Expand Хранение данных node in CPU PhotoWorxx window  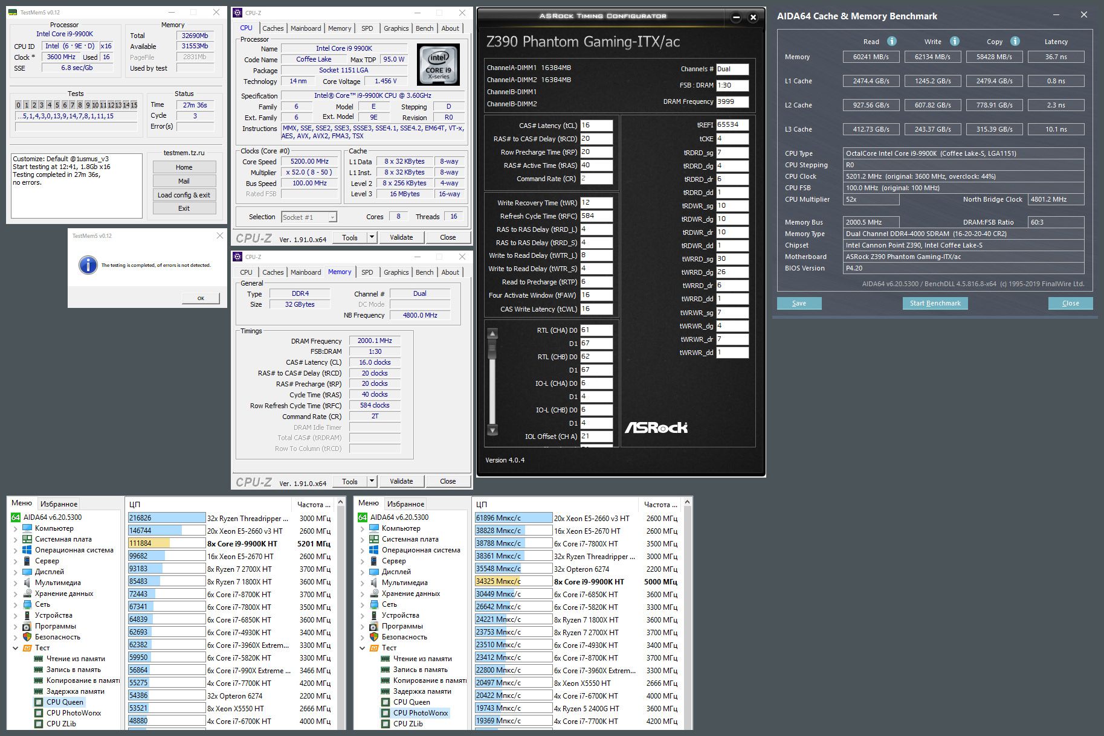(363, 594)
